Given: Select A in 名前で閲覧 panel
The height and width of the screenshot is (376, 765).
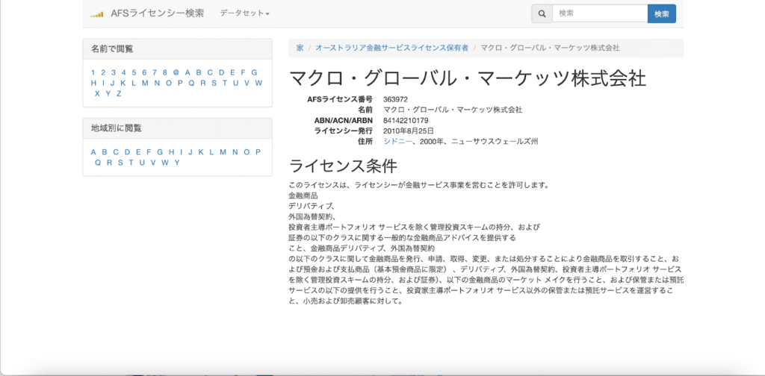Looking at the screenshot, I should 187,72.
